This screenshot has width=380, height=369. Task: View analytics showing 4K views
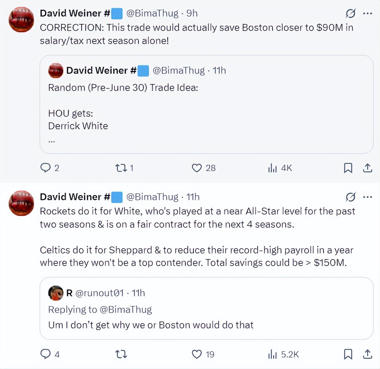(272, 168)
